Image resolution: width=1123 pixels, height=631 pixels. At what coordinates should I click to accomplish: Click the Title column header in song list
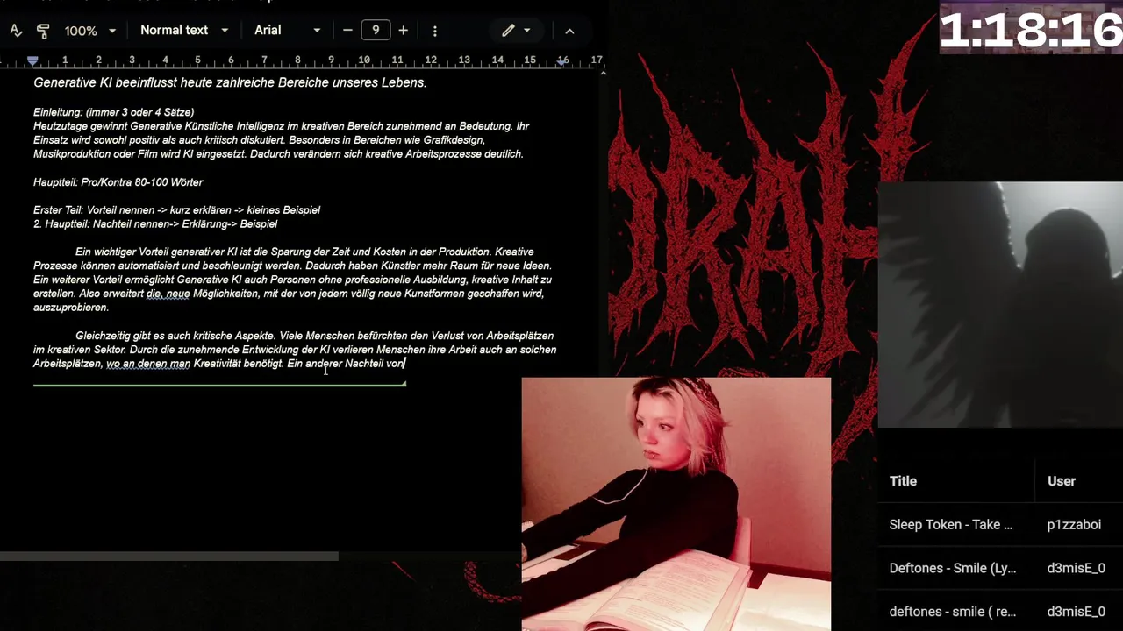tap(903, 481)
